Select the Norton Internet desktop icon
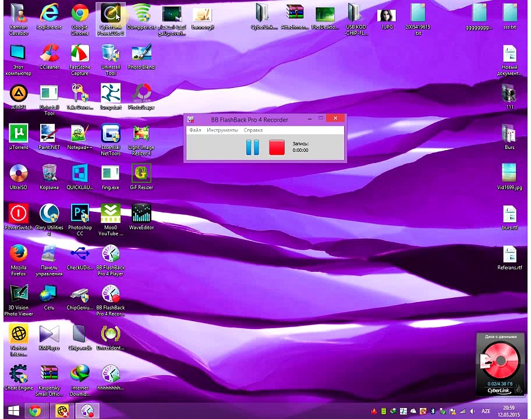The image size is (531, 419). (19, 340)
